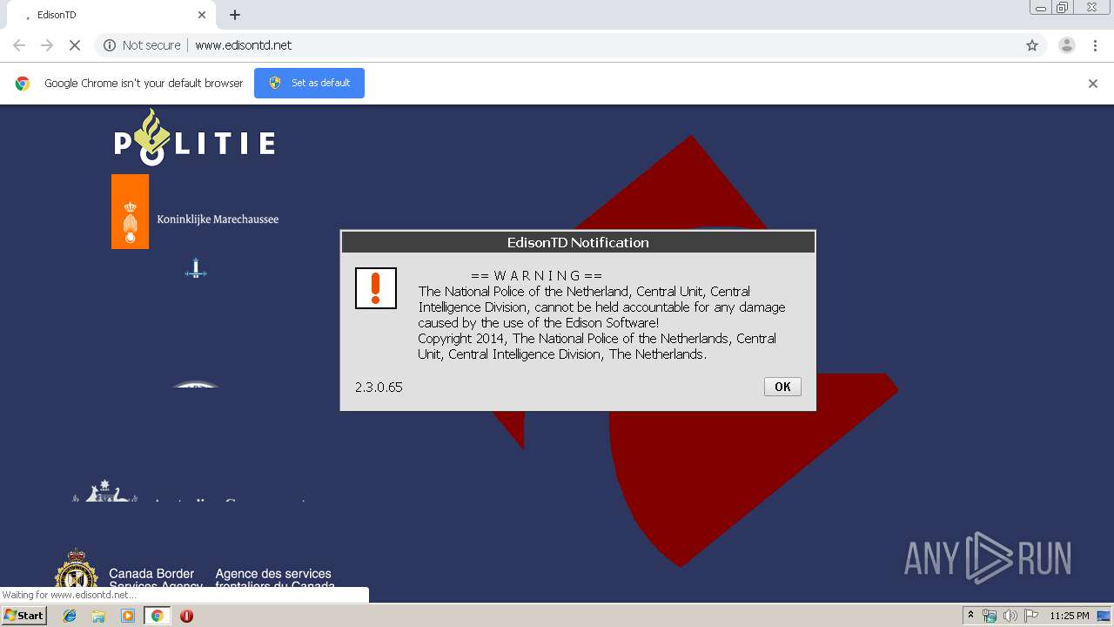This screenshot has height=627, width=1114.
Task: Open the Chrome three-dot menu
Action: (x=1096, y=45)
